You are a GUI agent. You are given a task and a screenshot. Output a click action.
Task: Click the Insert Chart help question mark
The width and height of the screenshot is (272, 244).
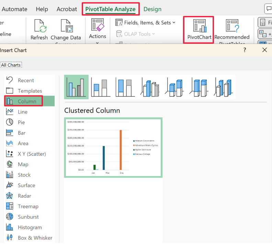click(x=245, y=50)
